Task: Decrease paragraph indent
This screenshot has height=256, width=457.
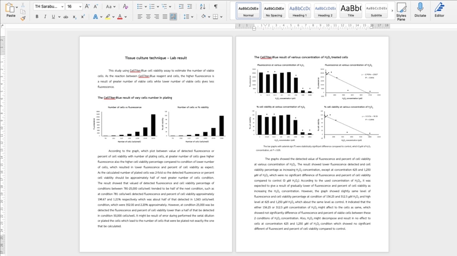Action: pyautogui.click(x=181, y=6)
